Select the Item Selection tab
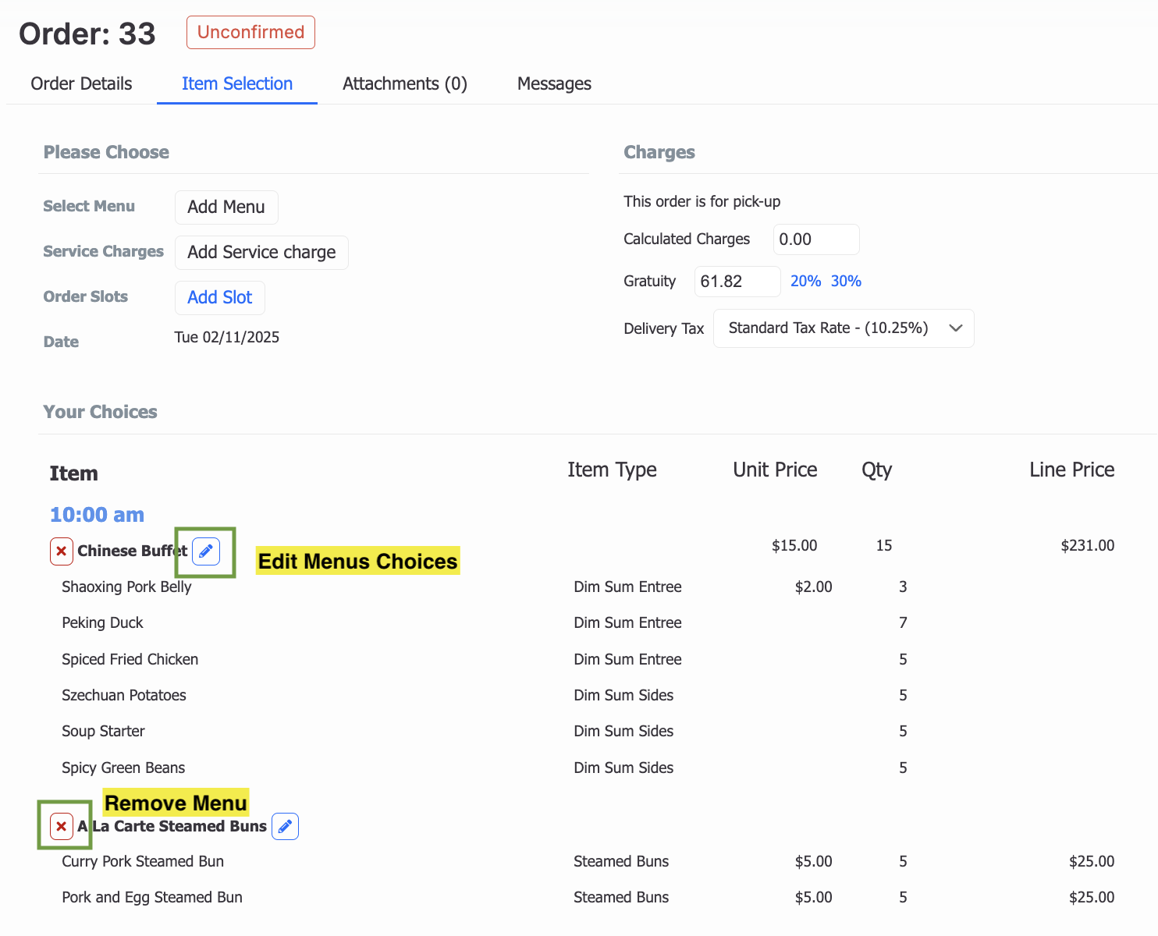The image size is (1158, 936). (237, 84)
